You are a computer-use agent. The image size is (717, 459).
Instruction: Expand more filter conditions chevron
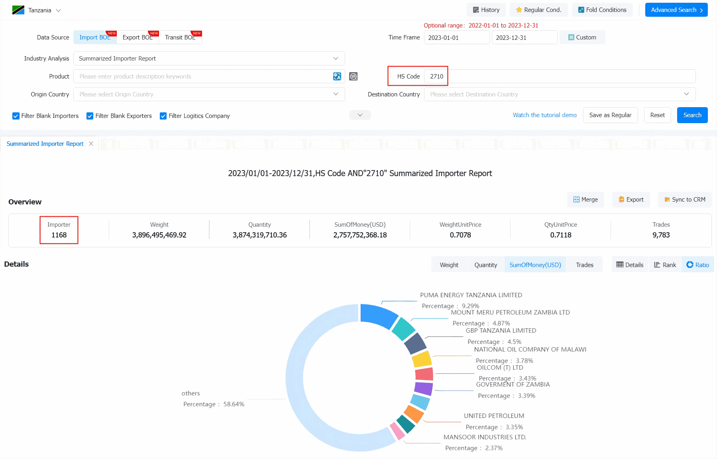(360, 115)
